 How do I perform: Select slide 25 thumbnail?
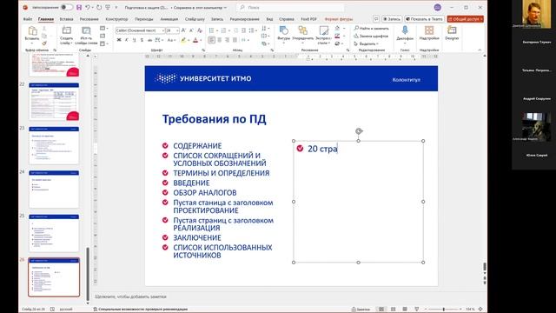(x=54, y=233)
